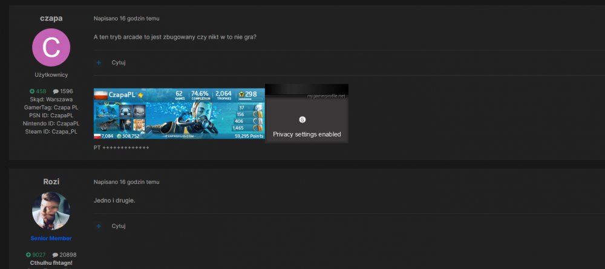Screen dimensions: 605x269
Task: Click Rozi's profile photo avatar
Action: (51, 211)
